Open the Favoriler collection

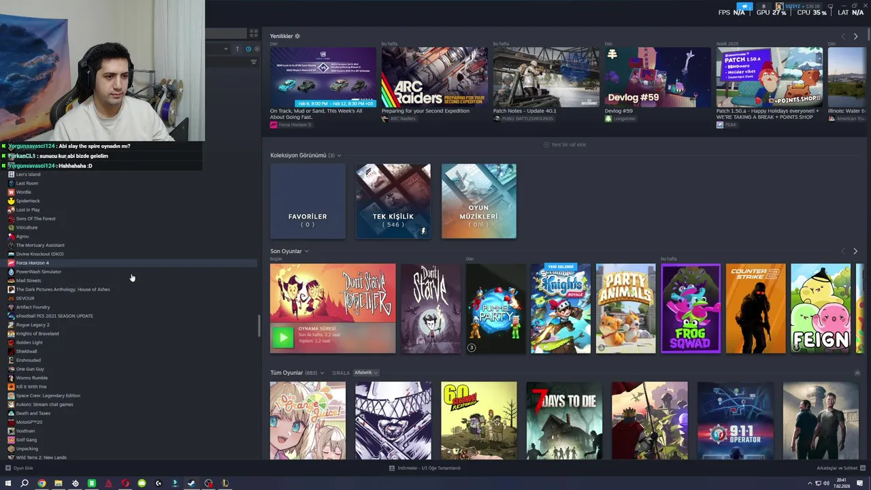coord(308,201)
